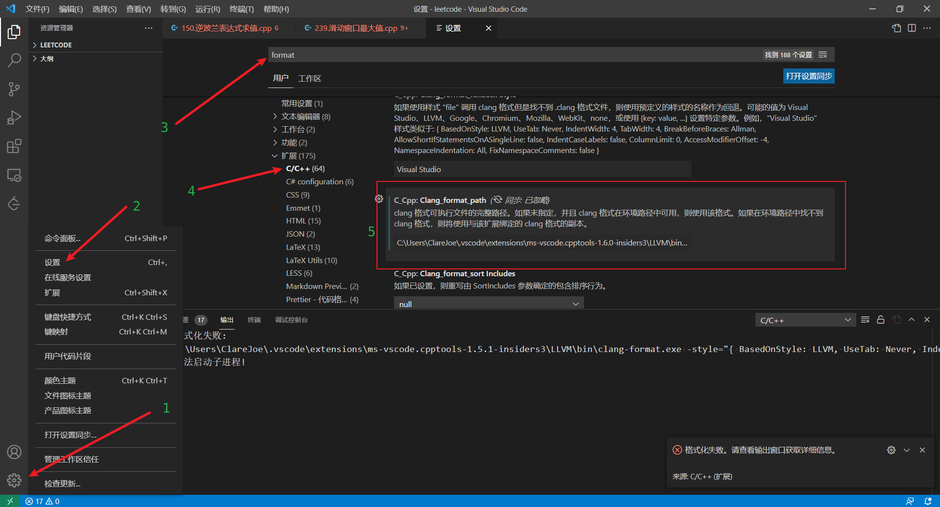The height and width of the screenshot is (507, 940).
Task: Switch to the 调试控制台 panel tab
Action: click(291, 320)
